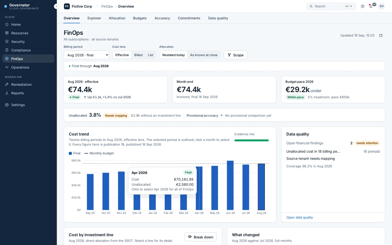Open the Accuracy tab
The height and width of the screenshot is (245, 392).
tap(162, 18)
